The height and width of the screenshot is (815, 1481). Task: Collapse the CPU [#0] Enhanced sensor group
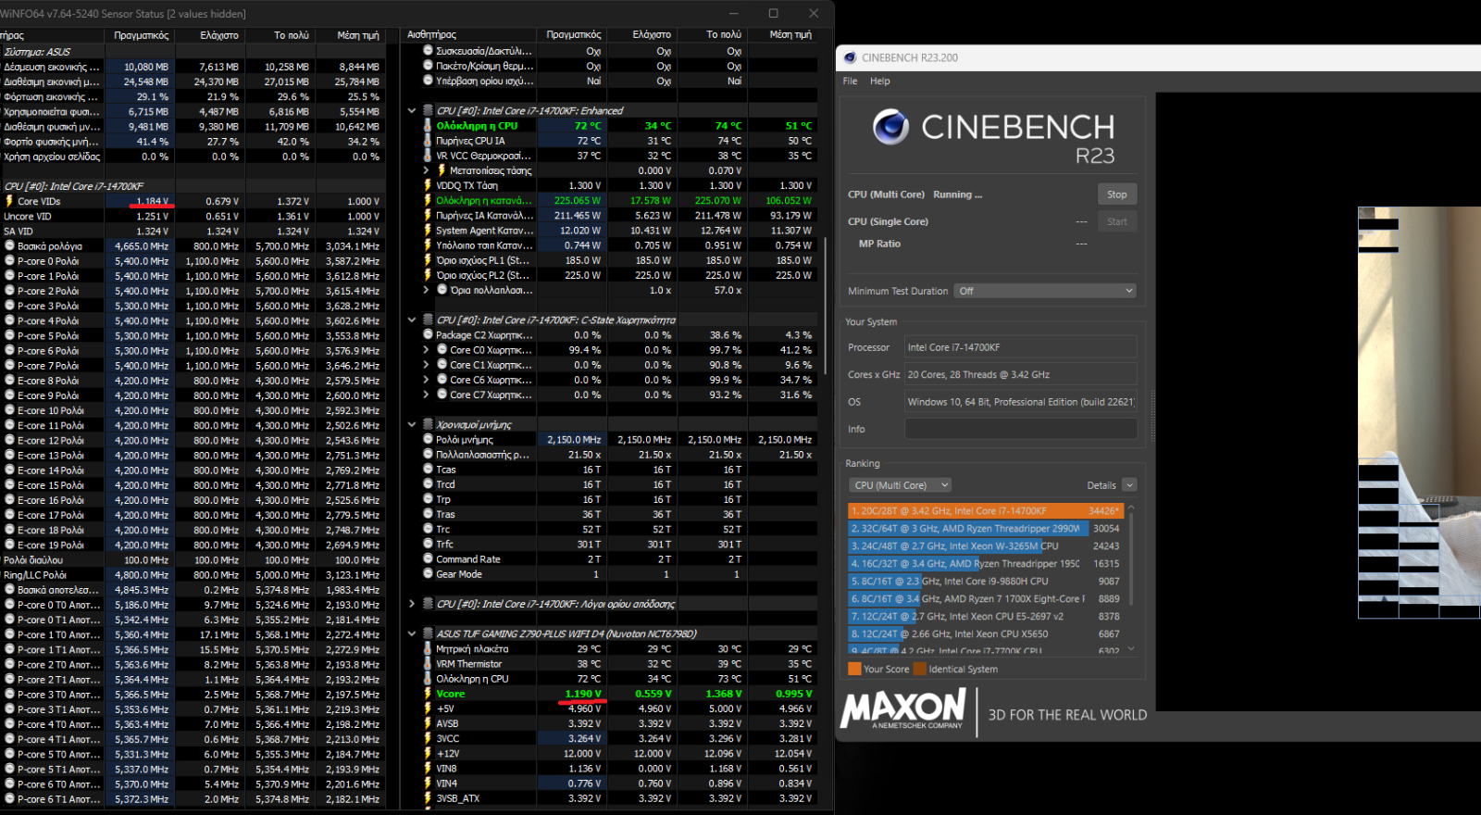pyautogui.click(x=412, y=111)
